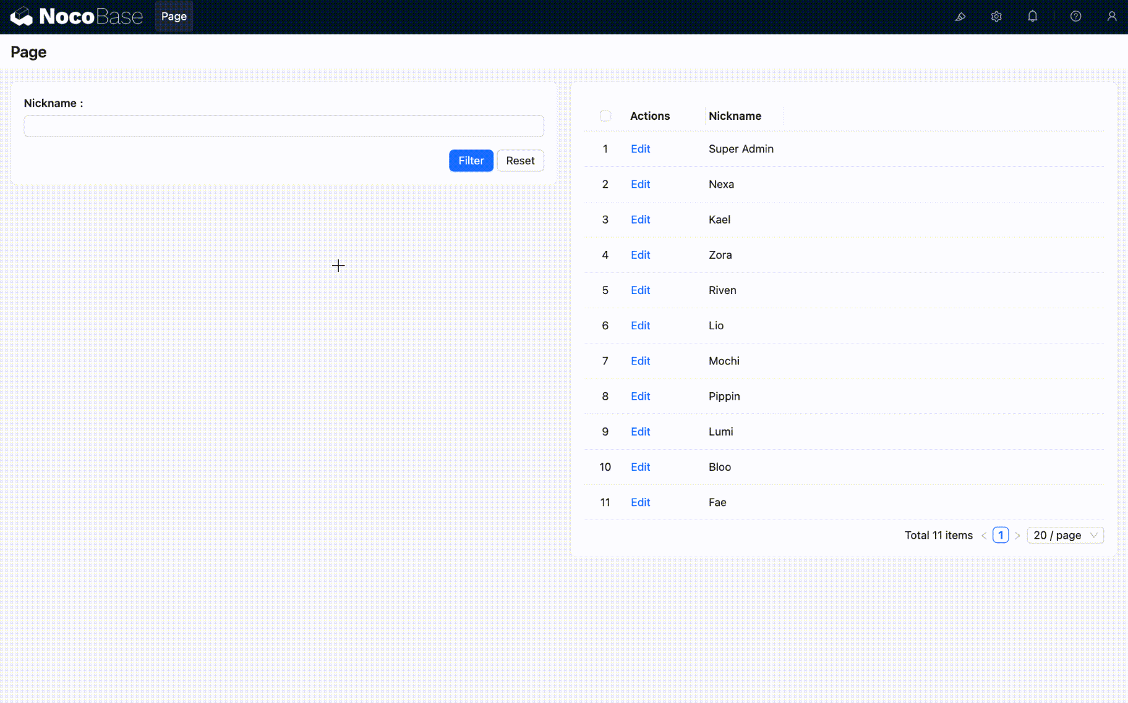Focus the Nickname input field
The width and height of the screenshot is (1128, 703).
point(283,126)
